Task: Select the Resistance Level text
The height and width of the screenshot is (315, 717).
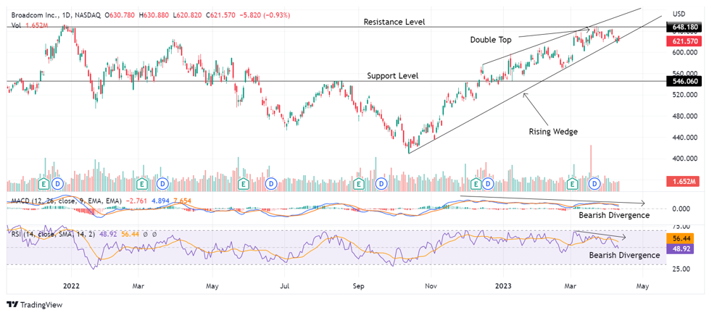Action: click(x=394, y=22)
